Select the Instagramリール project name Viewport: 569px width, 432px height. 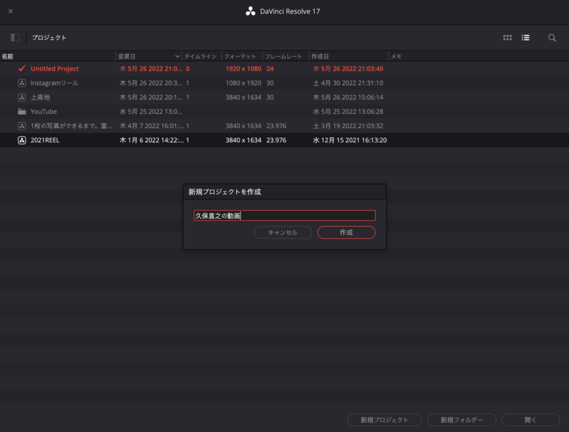click(54, 83)
